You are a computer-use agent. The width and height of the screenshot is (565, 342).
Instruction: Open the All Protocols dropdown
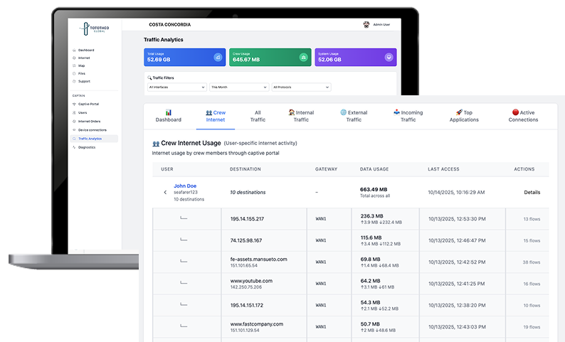tap(301, 87)
